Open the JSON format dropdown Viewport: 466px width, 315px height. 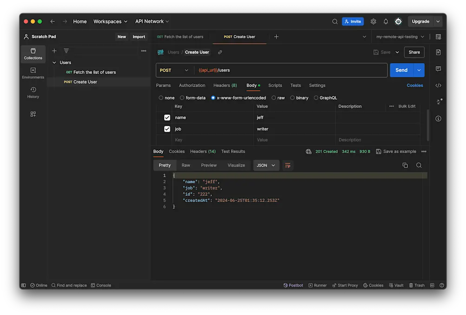click(x=266, y=165)
